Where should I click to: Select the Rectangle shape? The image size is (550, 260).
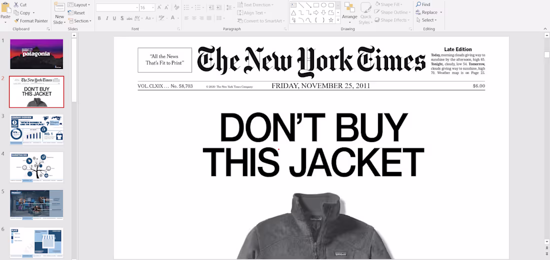pos(316,5)
